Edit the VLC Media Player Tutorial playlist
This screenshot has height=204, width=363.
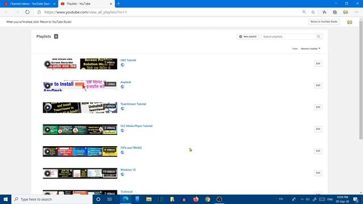(318, 129)
